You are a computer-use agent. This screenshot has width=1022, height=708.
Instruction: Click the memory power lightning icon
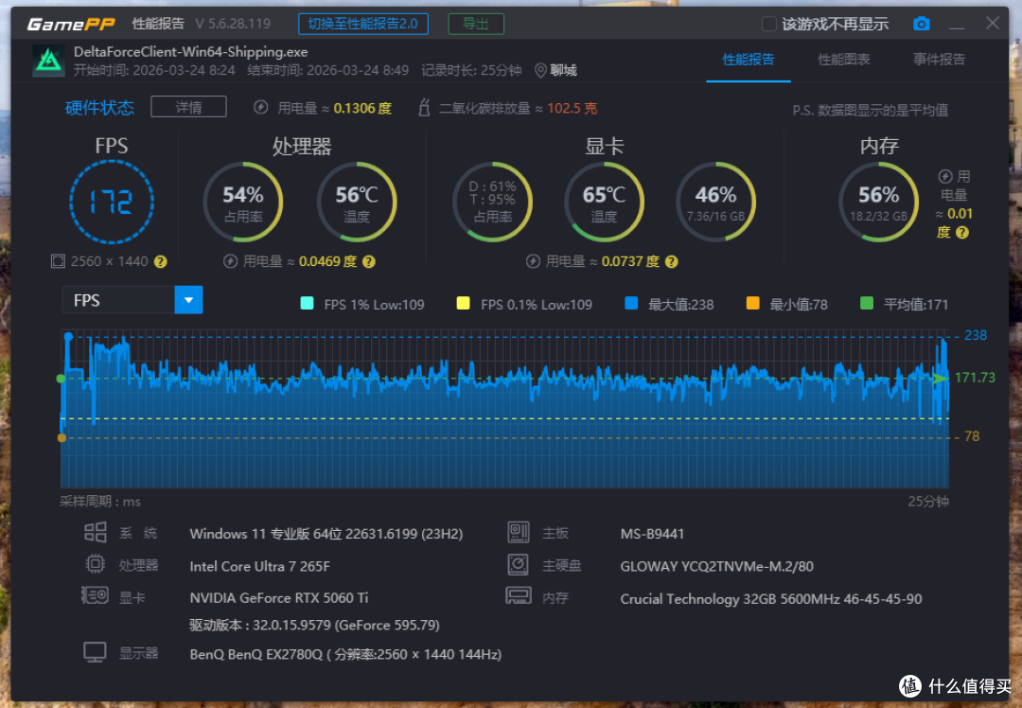click(x=945, y=177)
